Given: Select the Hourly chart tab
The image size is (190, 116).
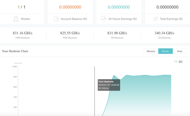Looking at the screenshot, I should pos(165,51).
